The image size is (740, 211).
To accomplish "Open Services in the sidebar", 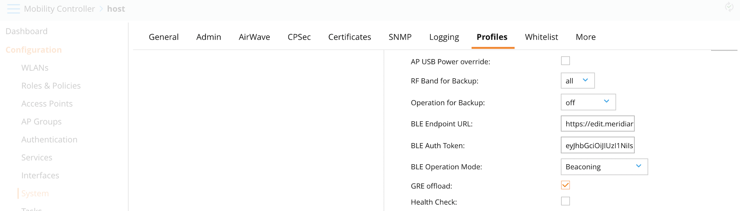I will [x=37, y=157].
